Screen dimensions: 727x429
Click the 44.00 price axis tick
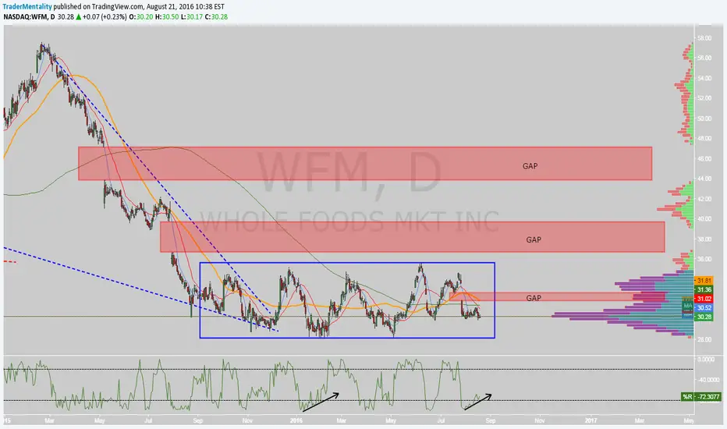(x=704, y=179)
